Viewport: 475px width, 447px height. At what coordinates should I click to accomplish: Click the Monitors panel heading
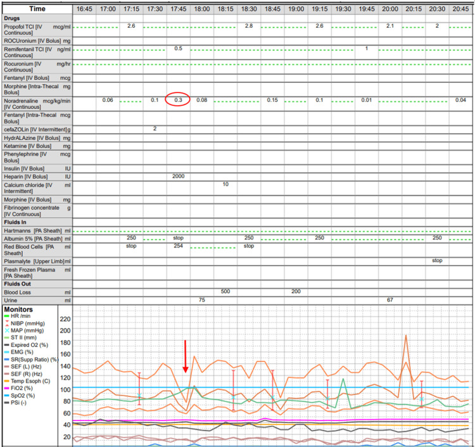click(18, 310)
